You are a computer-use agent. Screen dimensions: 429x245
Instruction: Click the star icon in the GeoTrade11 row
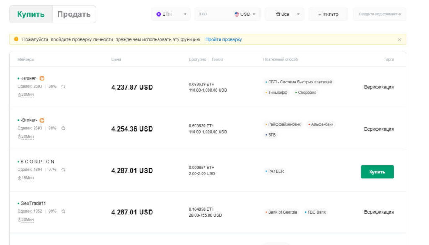pyautogui.click(x=63, y=211)
